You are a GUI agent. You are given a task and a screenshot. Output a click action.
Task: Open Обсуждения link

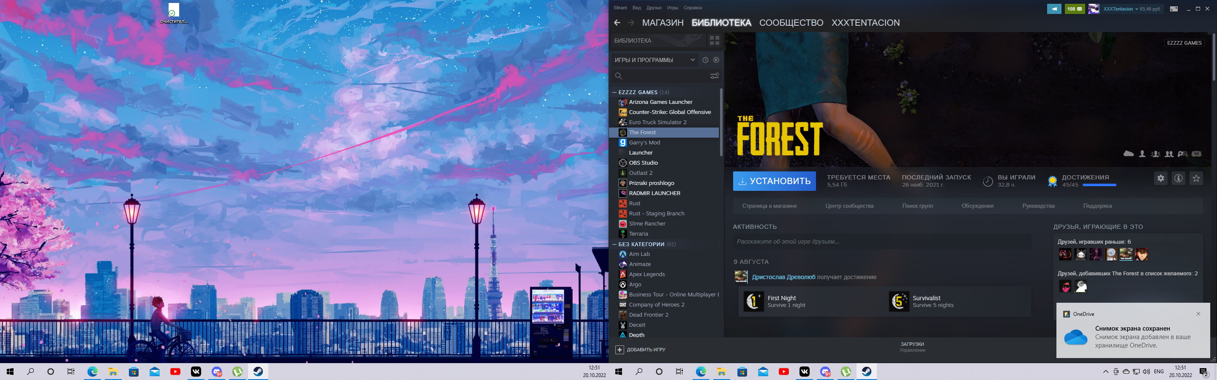coord(977,206)
